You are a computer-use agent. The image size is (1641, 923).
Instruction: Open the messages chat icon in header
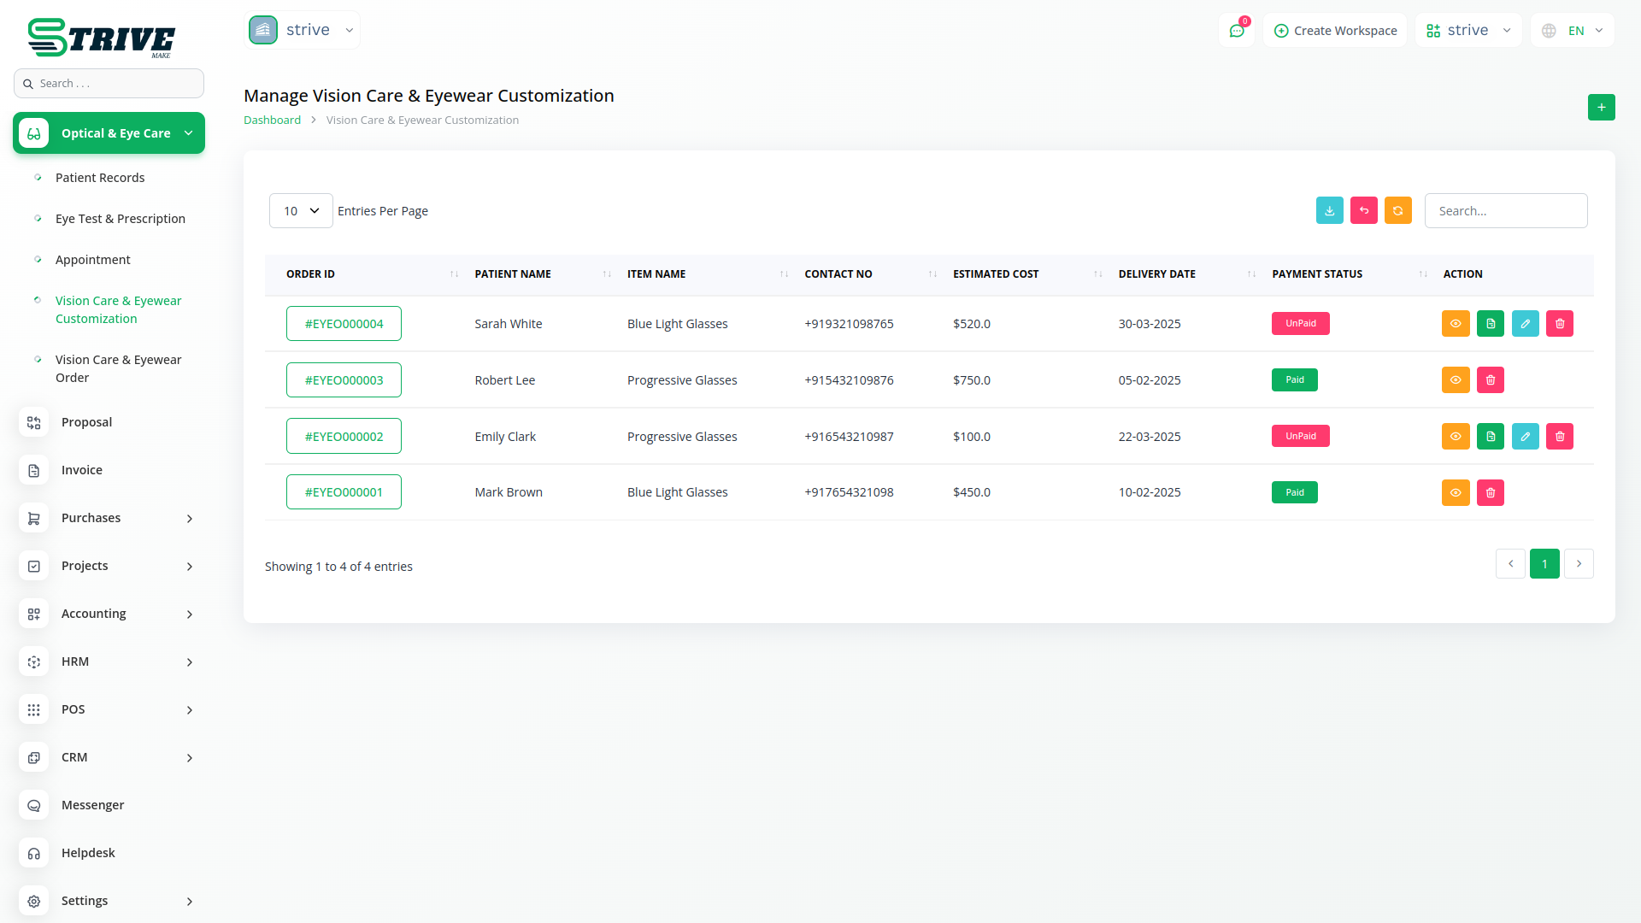coord(1236,31)
